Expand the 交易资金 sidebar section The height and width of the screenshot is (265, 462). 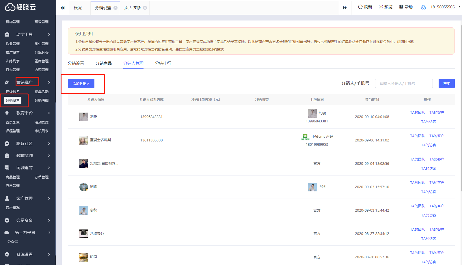click(49, 220)
